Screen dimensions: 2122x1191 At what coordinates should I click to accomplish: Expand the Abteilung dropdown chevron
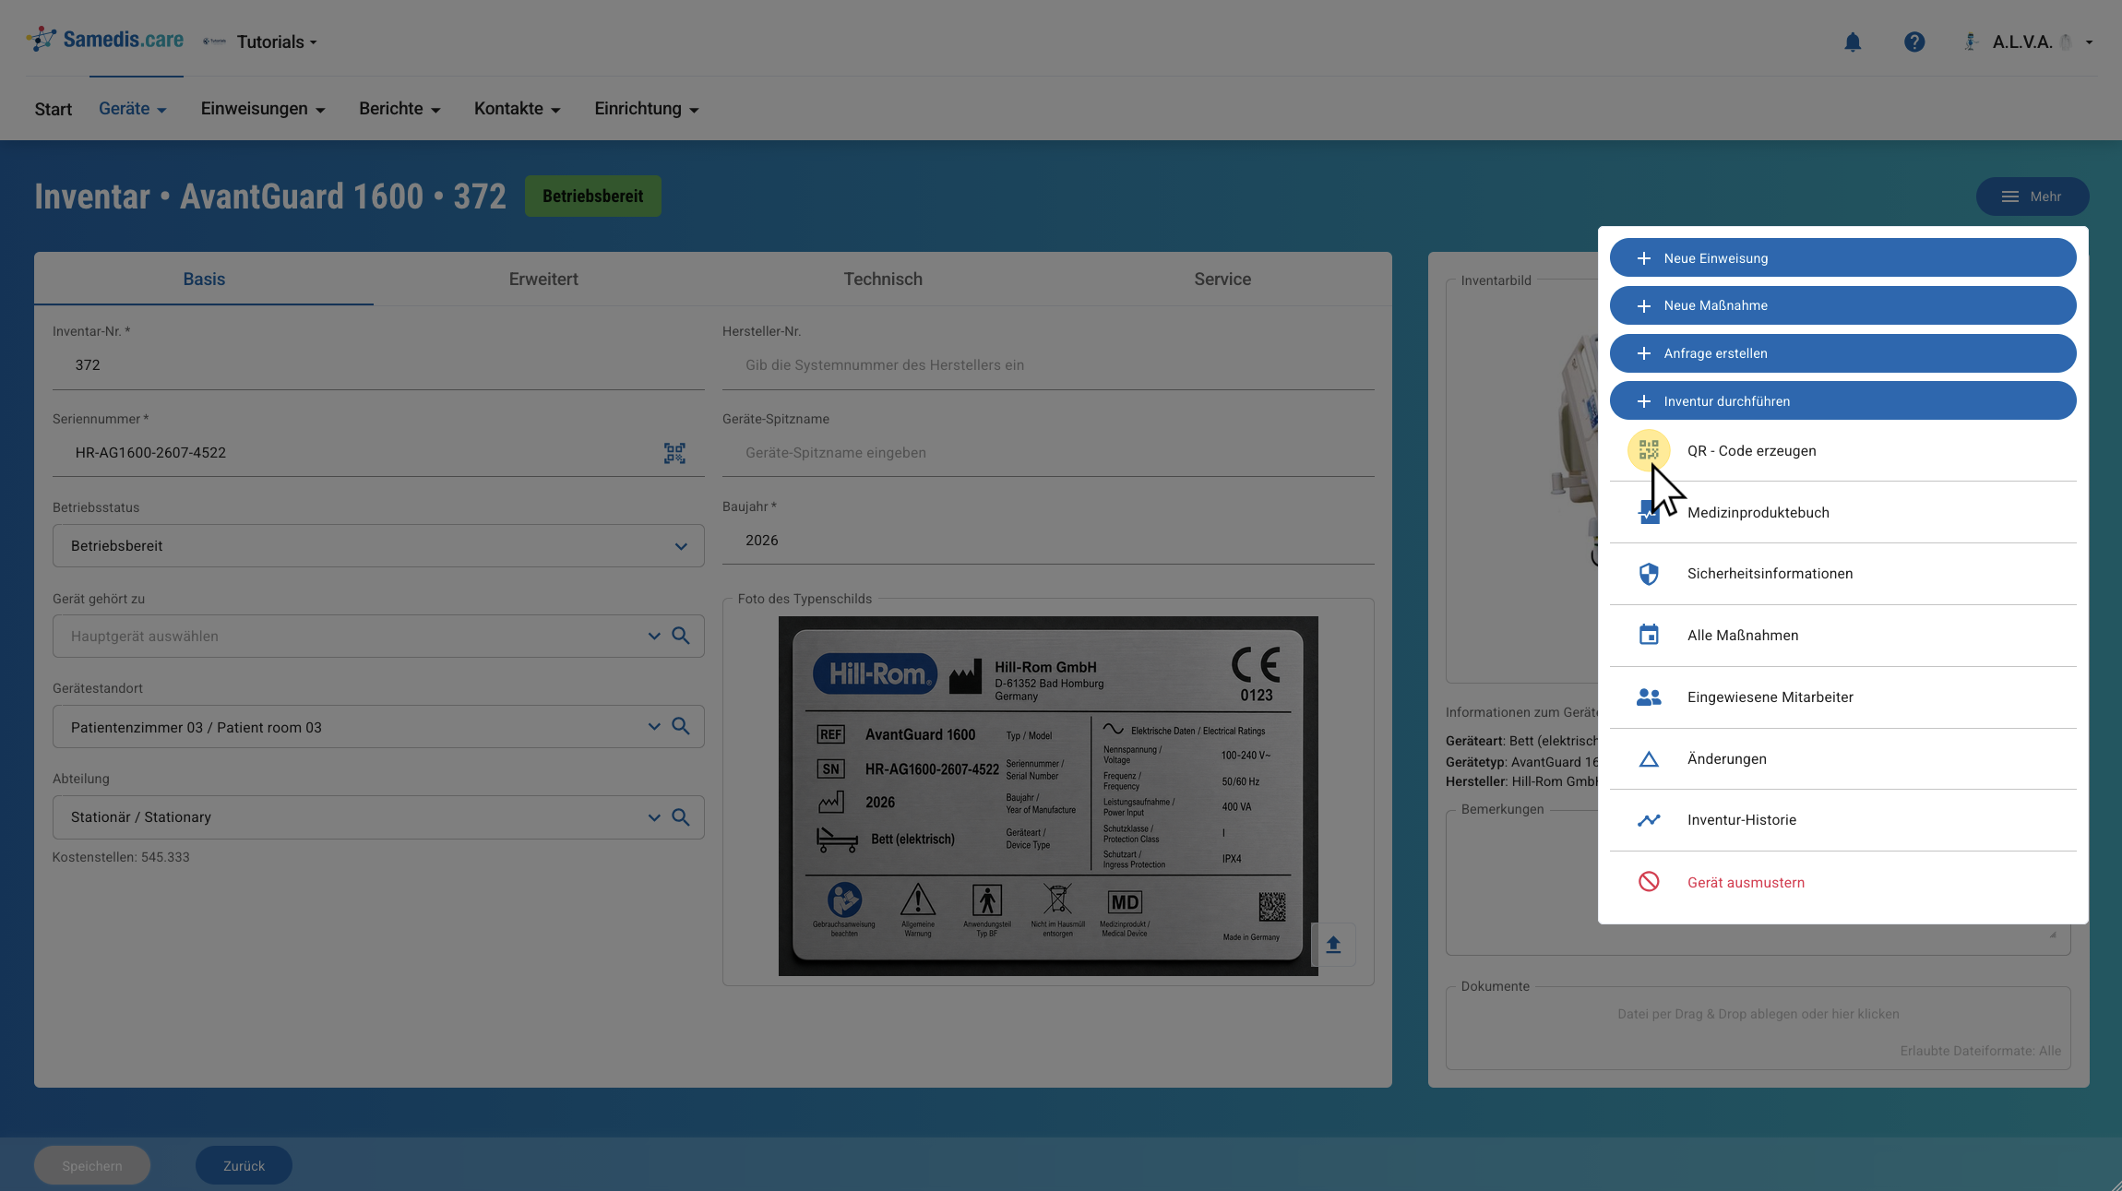[x=654, y=817]
